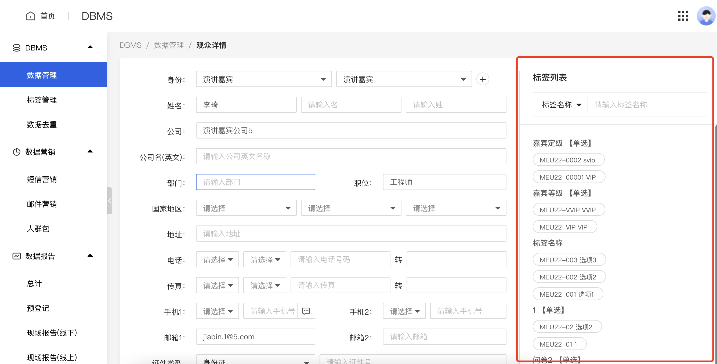Screen dimensions: 717x364
Task: Open the first 身份 identity dropdown
Action: pos(263,79)
